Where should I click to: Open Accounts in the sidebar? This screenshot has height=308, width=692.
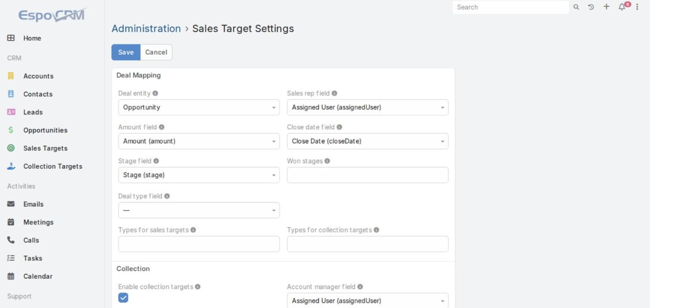click(x=38, y=76)
